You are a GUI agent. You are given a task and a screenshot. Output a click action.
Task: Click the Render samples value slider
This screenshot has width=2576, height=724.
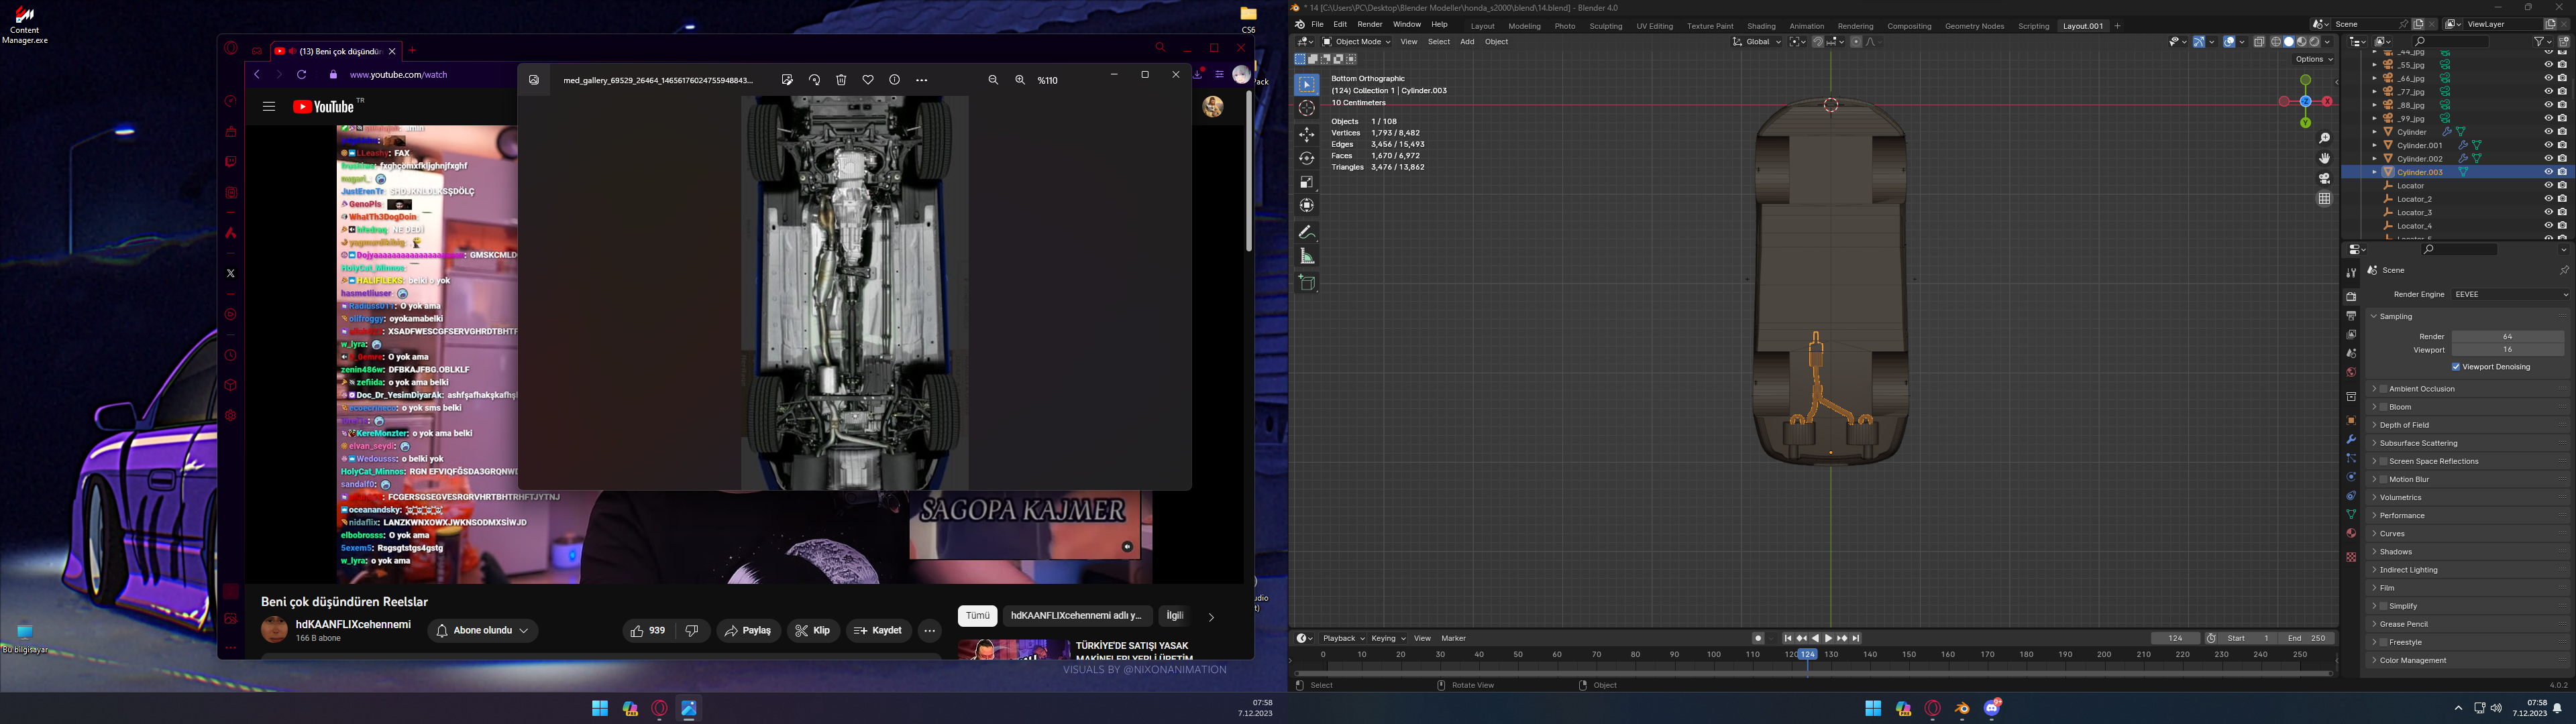(x=2507, y=337)
